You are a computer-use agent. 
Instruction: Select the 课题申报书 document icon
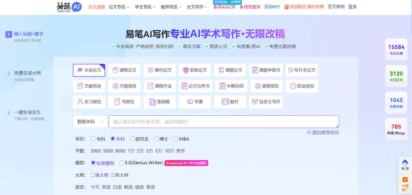click(x=255, y=70)
